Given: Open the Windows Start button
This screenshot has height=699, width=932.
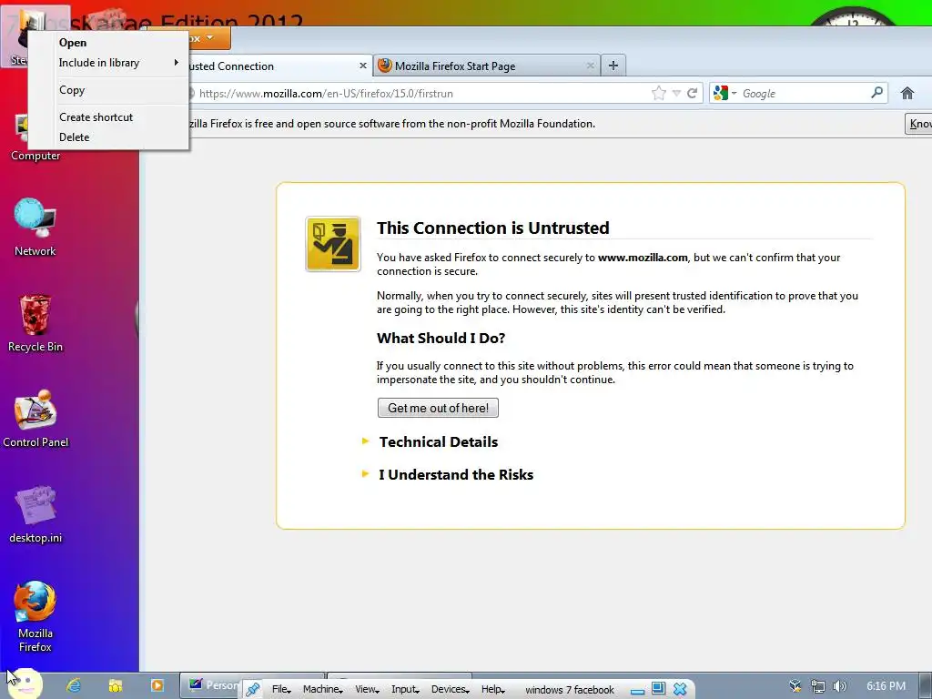Looking at the screenshot, I should coord(25,684).
